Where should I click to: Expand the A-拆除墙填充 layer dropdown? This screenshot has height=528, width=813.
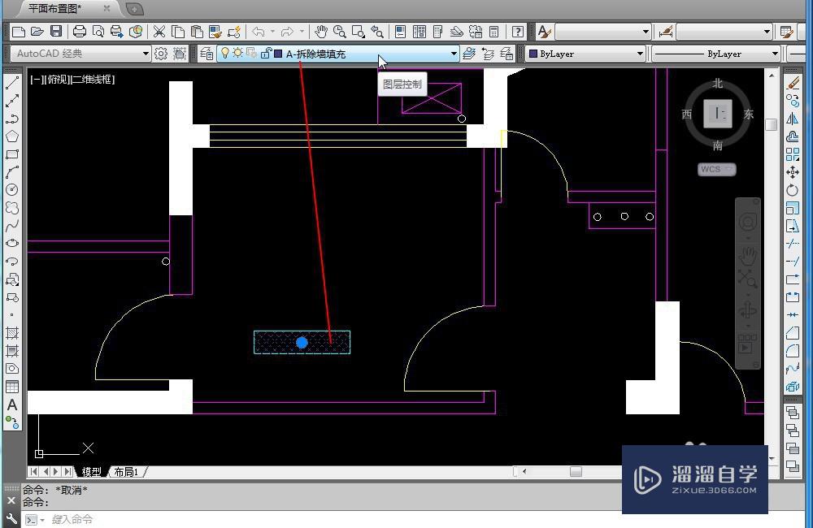point(454,54)
